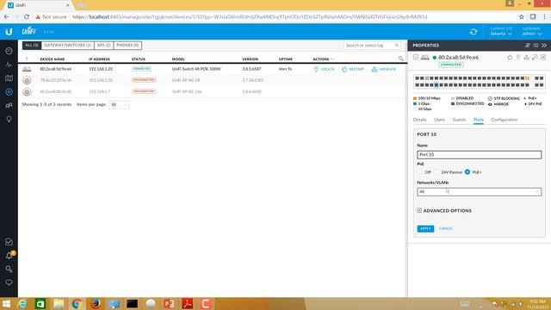Sort by Device Name column header
Screen dimensions: 551x310
[x=53, y=59]
